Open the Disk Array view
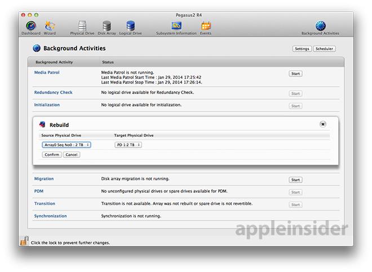Screen dimensions: 372x272 coord(107,28)
